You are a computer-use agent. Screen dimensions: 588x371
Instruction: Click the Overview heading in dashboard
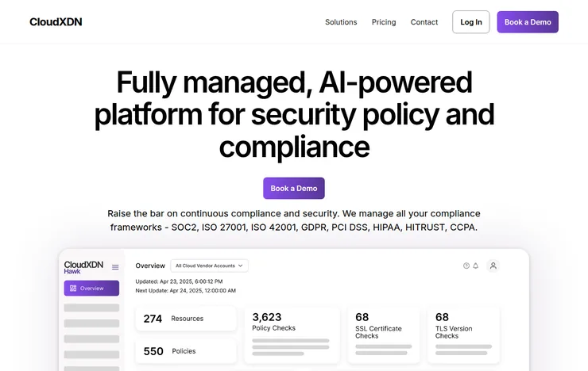pyautogui.click(x=150, y=266)
